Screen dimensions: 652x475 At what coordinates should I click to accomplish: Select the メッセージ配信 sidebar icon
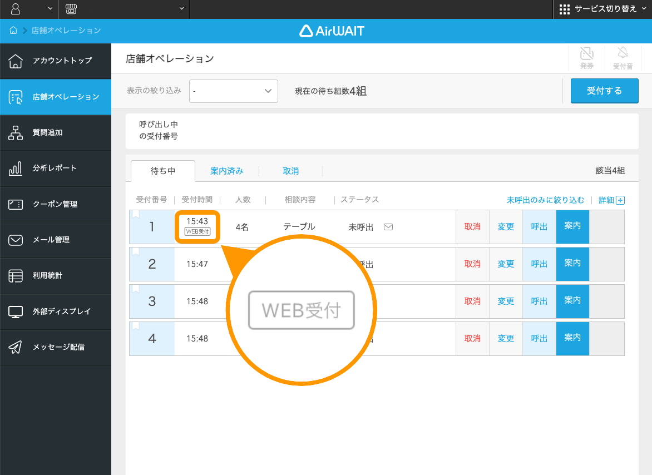coord(56,347)
